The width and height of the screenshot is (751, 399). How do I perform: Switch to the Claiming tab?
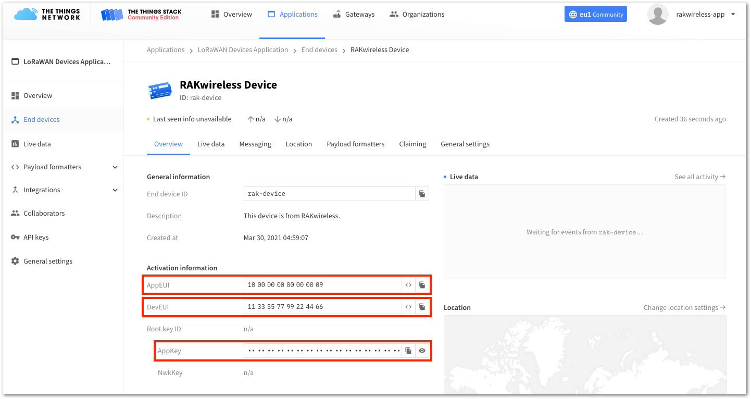pos(412,144)
